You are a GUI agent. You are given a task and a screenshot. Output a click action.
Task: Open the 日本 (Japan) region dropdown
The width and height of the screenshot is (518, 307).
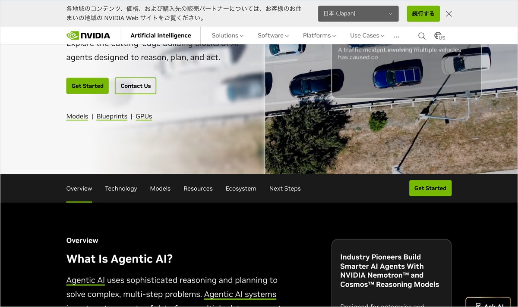(358, 13)
